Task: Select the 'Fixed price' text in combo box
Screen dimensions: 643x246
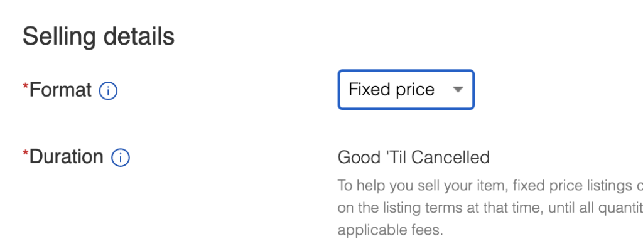Action: coord(391,89)
